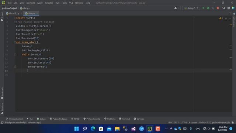
Task: Change UTF-8 file encoding in status bar
Action: (x=184, y=122)
